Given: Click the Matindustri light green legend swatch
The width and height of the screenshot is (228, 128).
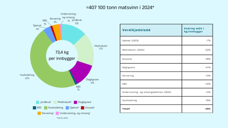Looking at the screenshot, I should (x=55, y=102).
